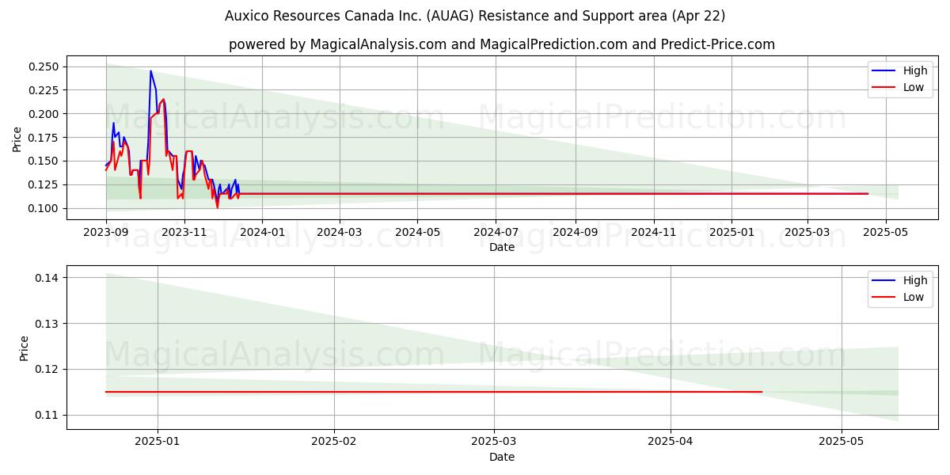Click the 2025-05 tick label on bottom chart
Screen dimensions: 950x475
pyautogui.click(x=842, y=442)
